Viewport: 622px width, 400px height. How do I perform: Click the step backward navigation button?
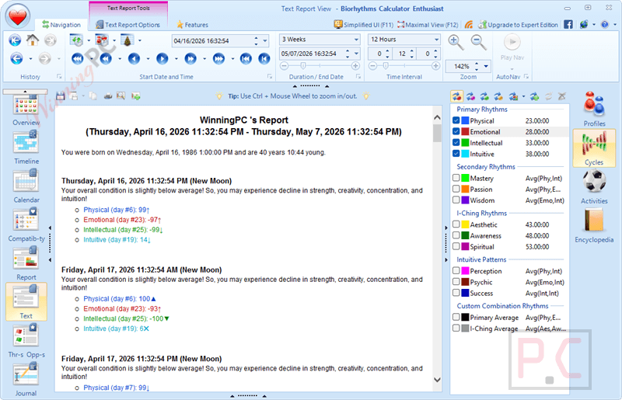pos(134,59)
